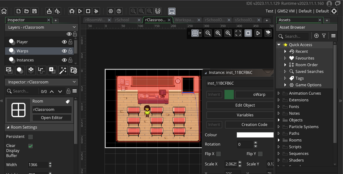Toggle the room grid button
The width and height of the screenshot is (343, 174).
tap(195, 33)
